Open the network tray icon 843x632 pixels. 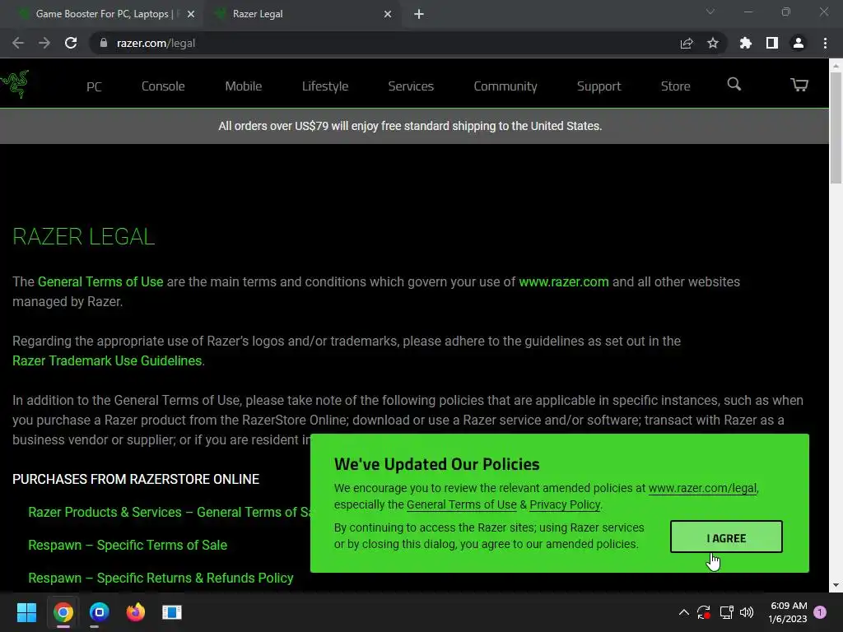(726, 612)
